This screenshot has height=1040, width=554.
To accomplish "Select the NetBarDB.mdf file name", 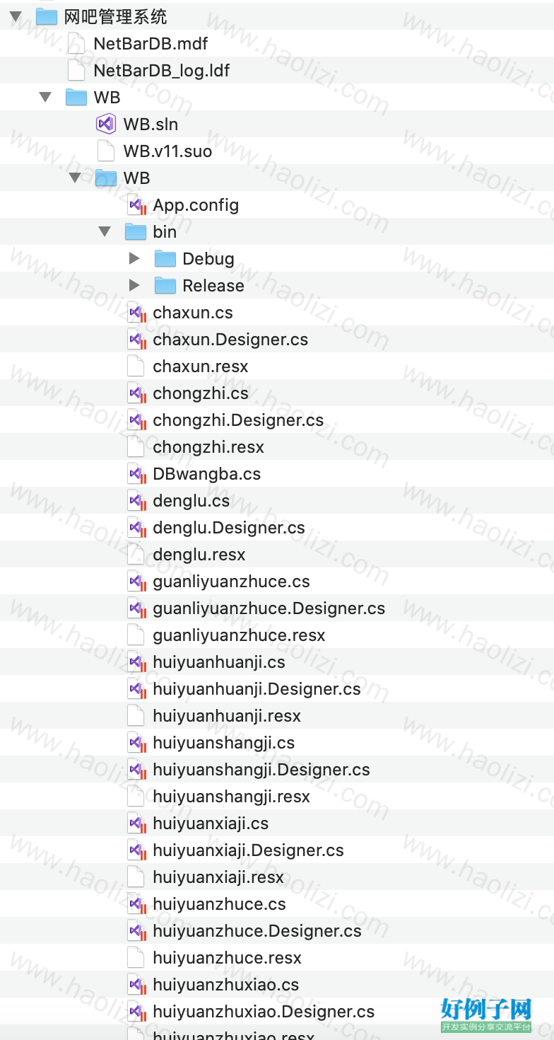I will pyautogui.click(x=151, y=44).
